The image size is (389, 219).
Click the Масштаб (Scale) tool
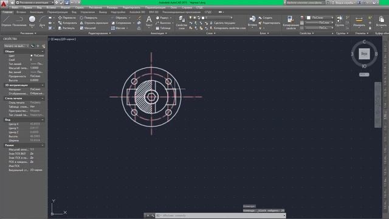88,28
